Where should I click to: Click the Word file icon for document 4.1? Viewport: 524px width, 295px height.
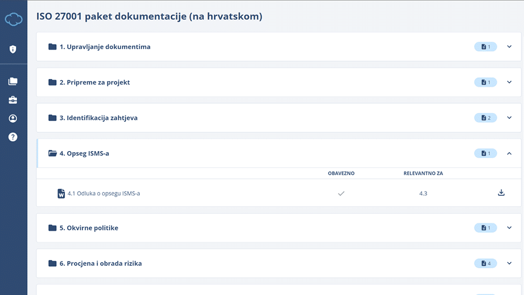[61, 194]
